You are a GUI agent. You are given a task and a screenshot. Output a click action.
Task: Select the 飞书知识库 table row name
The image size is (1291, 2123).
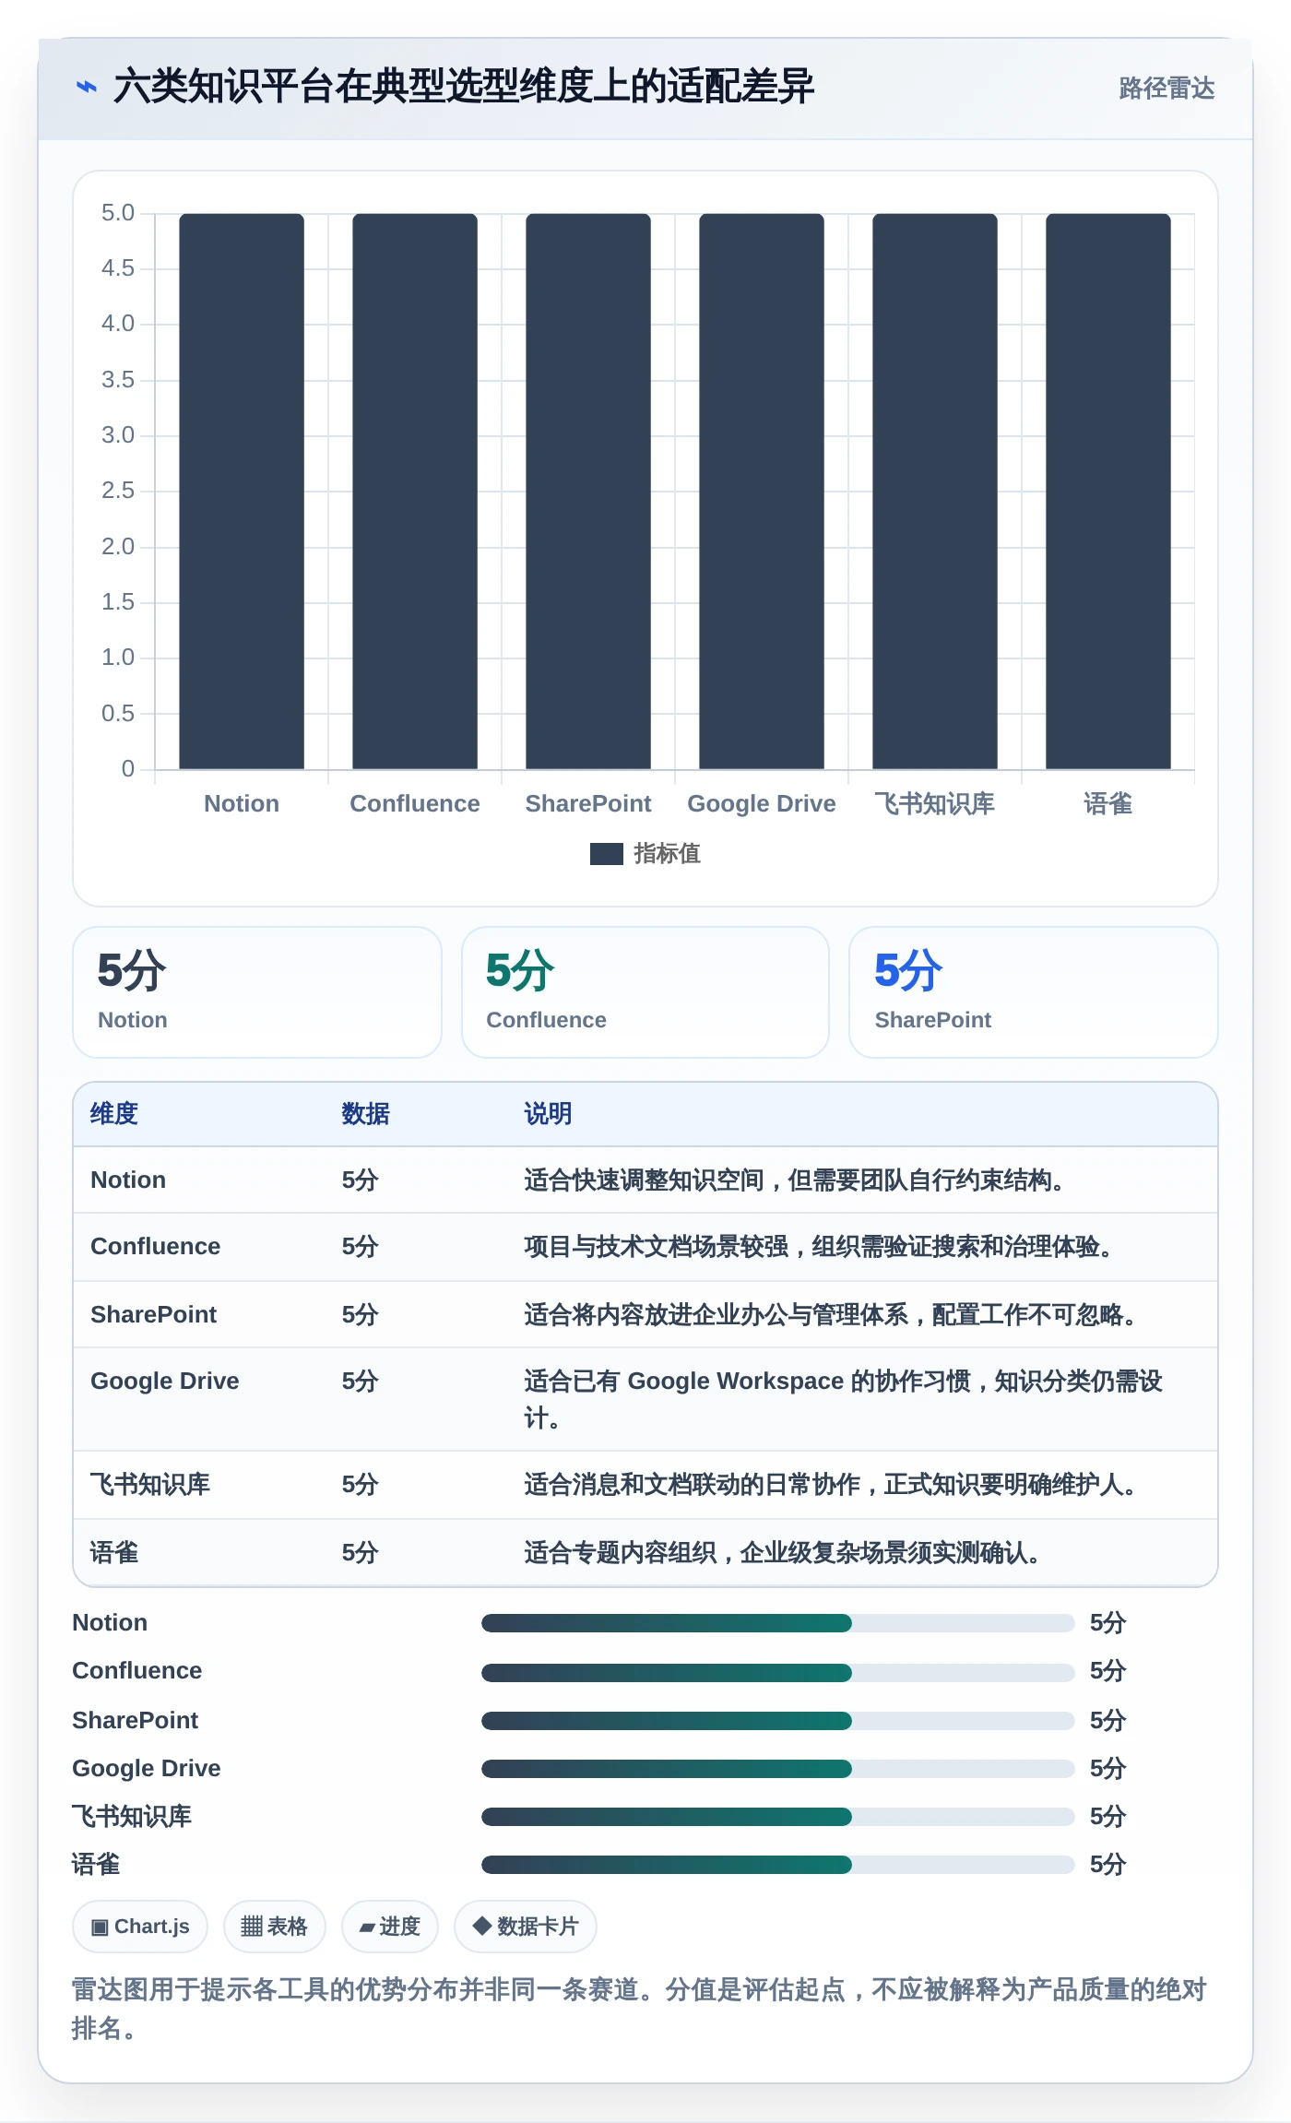point(150,1484)
